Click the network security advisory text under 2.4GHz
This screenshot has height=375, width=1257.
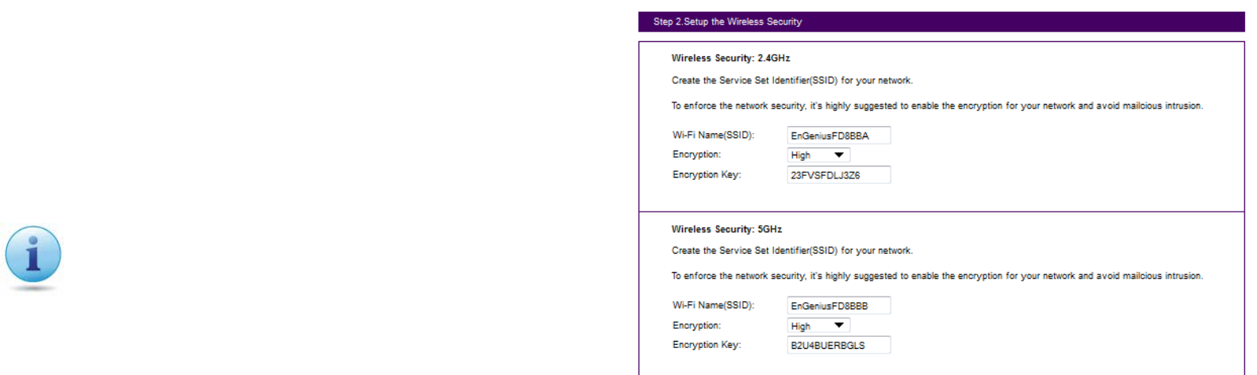pyautogui.click(x=937, y=106)
